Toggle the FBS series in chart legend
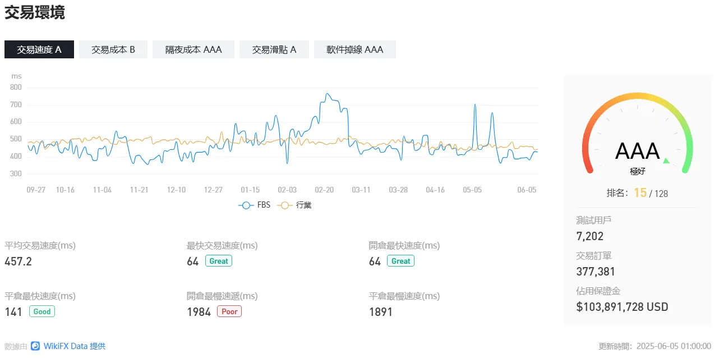The width and height of the screenshot is (719, 358). pos(255,205)
